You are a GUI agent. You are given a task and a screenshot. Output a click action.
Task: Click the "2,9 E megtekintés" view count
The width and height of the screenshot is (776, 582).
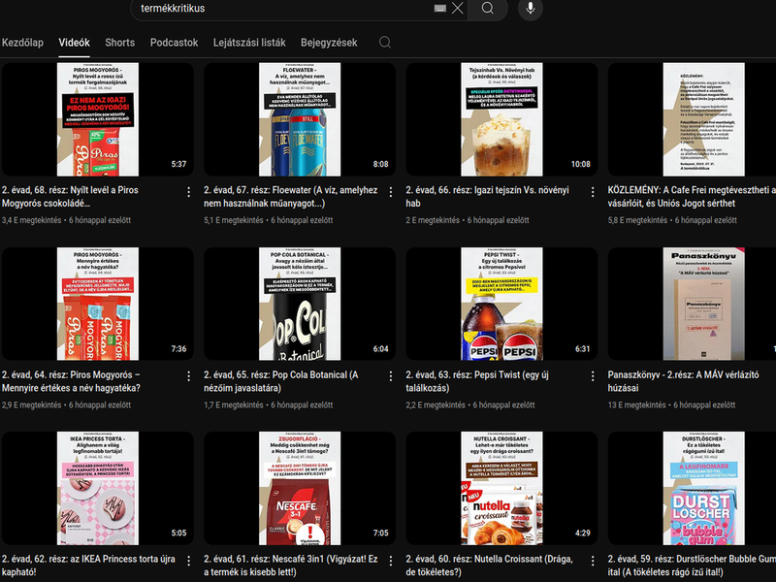[32, 404]
